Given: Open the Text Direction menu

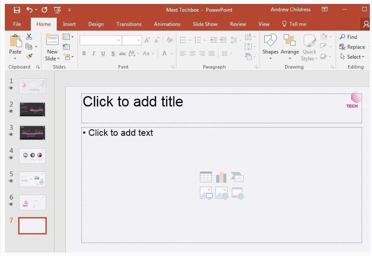Looking at the screenshot, I should click(x=250, y=37).
